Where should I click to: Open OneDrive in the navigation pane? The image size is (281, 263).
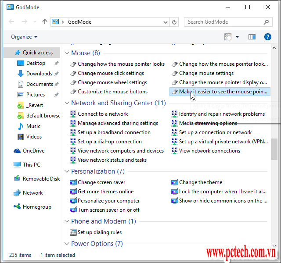coord(33,151)
